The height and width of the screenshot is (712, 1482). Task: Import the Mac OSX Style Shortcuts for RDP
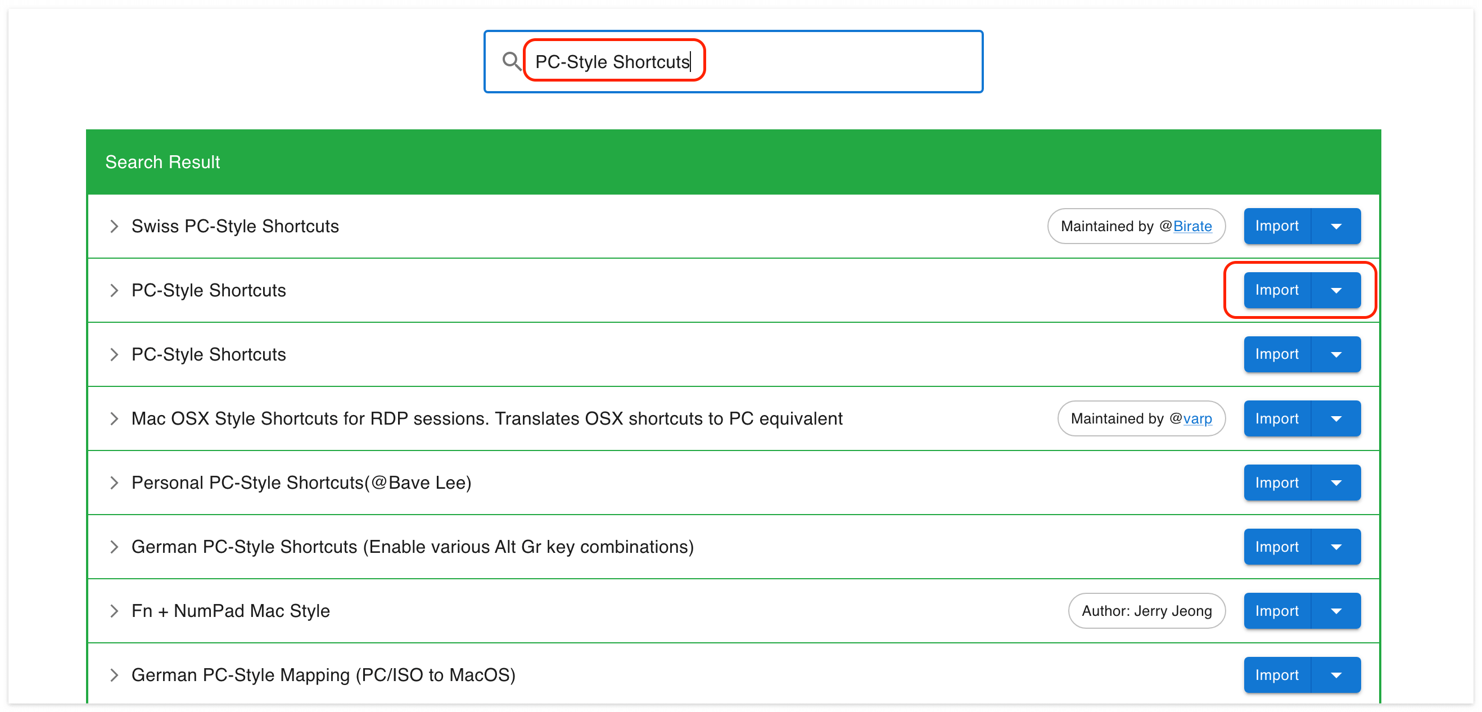[x=1277, y=418]
